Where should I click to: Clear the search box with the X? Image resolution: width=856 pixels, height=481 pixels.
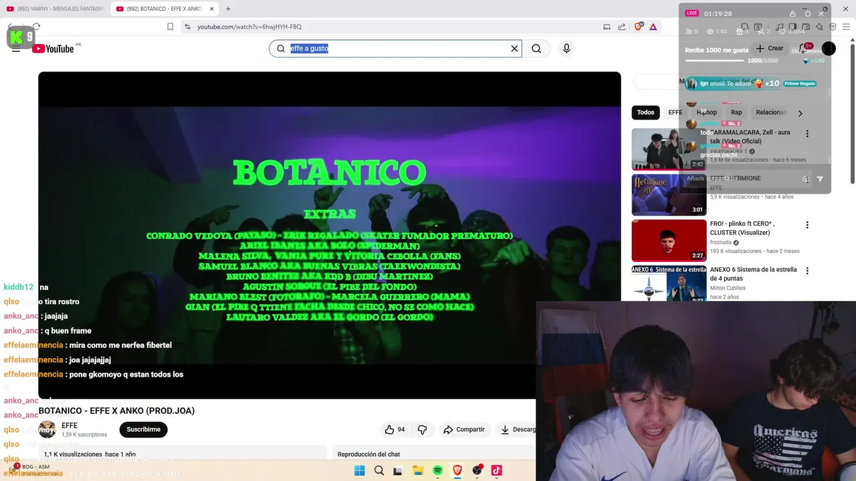coord(514,48)
